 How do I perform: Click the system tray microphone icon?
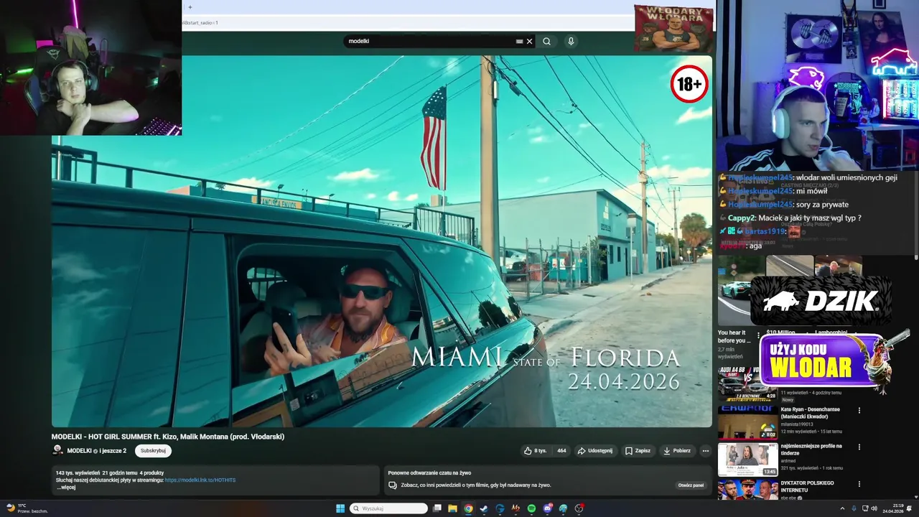coord(854,508)
